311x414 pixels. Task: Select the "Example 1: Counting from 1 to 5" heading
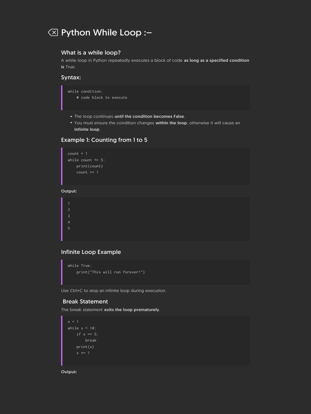(x=104, y=140)
